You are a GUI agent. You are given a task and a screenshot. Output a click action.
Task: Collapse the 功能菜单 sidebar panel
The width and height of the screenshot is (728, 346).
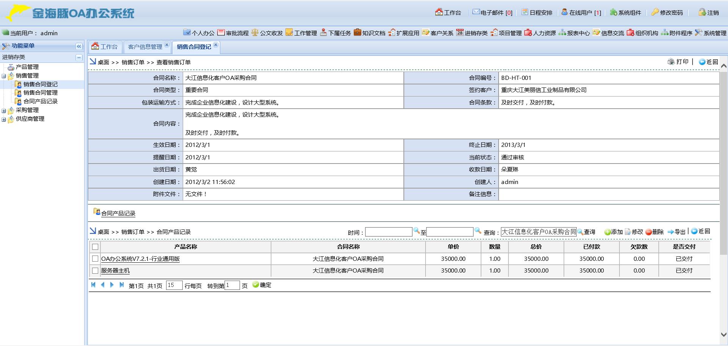click(x=79, y=46)
